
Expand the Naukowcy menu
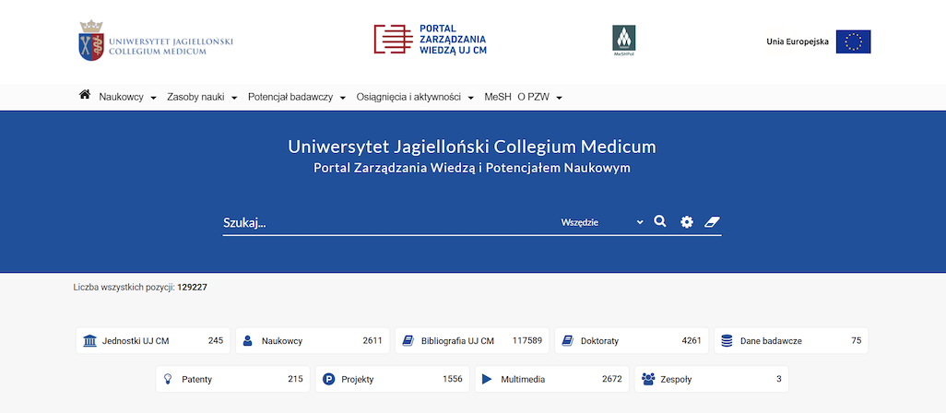point(128,97)
